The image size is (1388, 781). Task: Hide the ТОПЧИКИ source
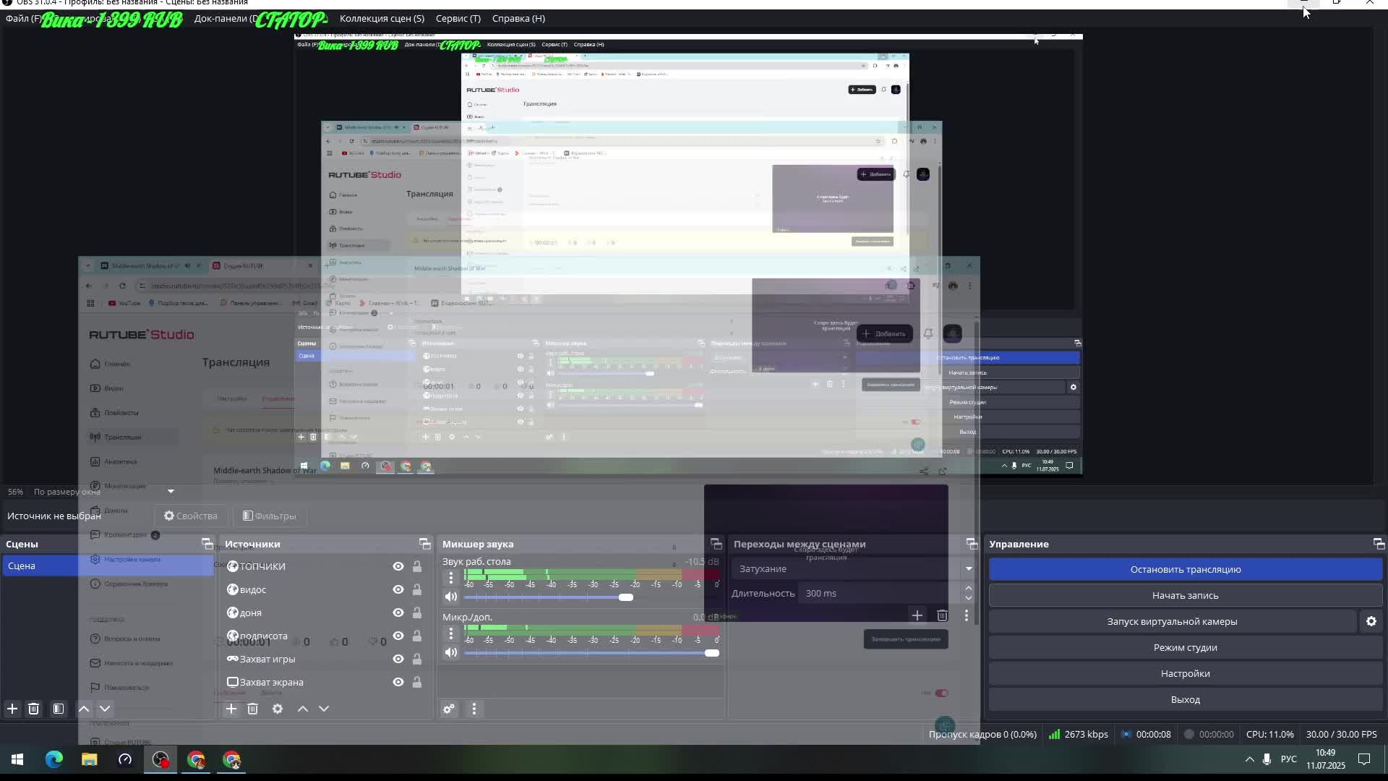click(398, 566)
